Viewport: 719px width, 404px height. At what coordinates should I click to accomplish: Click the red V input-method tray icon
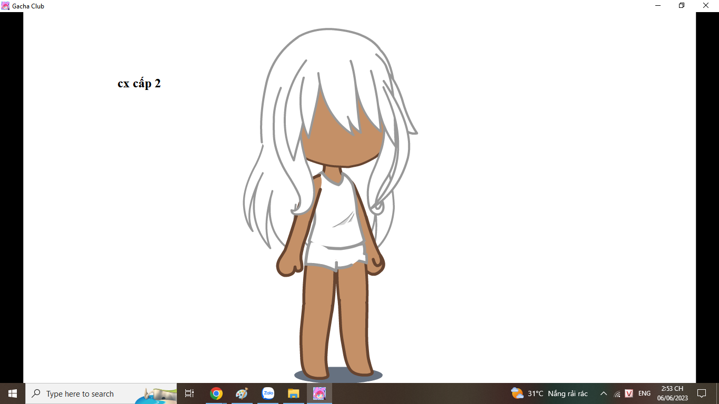click(628, 393)
